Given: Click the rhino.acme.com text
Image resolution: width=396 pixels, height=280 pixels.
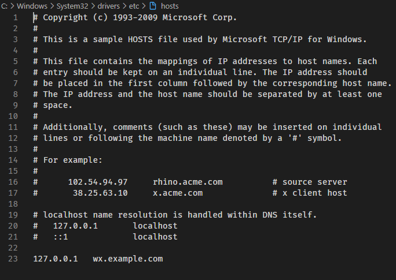Looking at the screenshot, I should pos(188,182).
